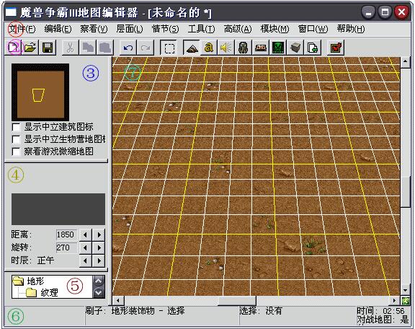Open the 情节(S) menu
Image resolution: width=415 pixels, height=329 pixels.
pyautogui.click(x=166, y=29)
